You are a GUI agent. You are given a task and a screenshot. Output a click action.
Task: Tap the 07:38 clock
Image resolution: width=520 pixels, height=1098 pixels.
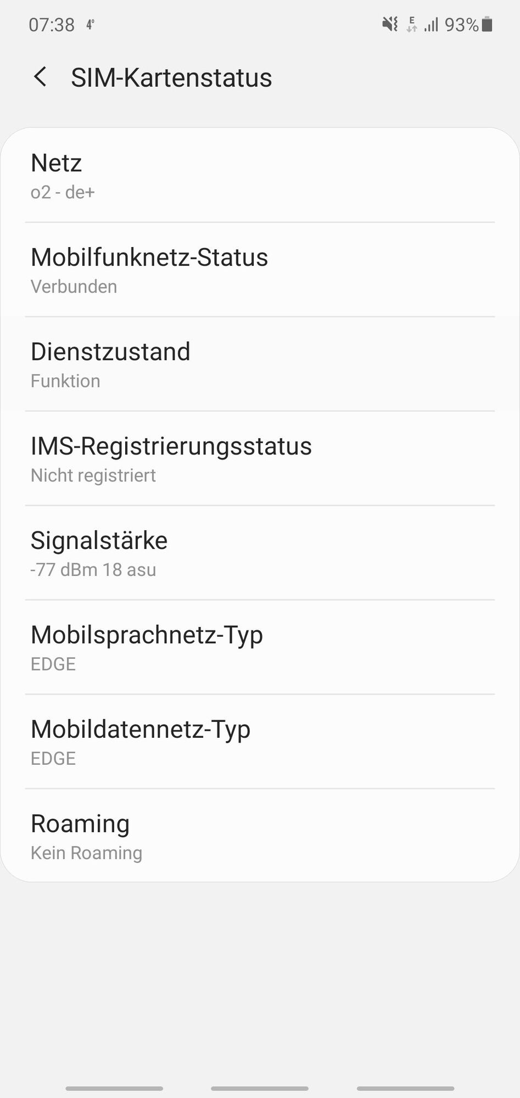pyautogui.click(x=52, y=25)
